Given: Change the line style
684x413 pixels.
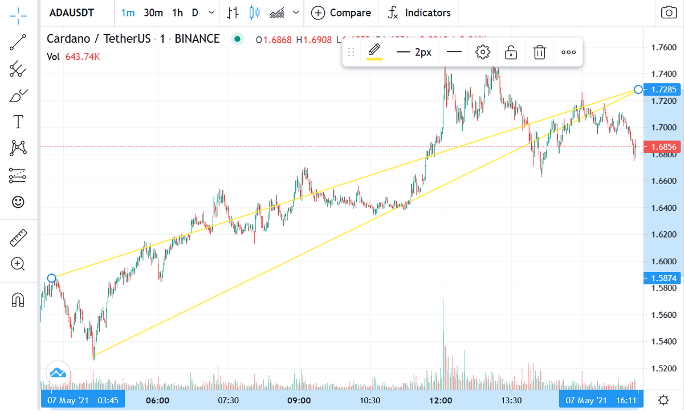Looking at the screenshot, I should click(x=454, y=52).
